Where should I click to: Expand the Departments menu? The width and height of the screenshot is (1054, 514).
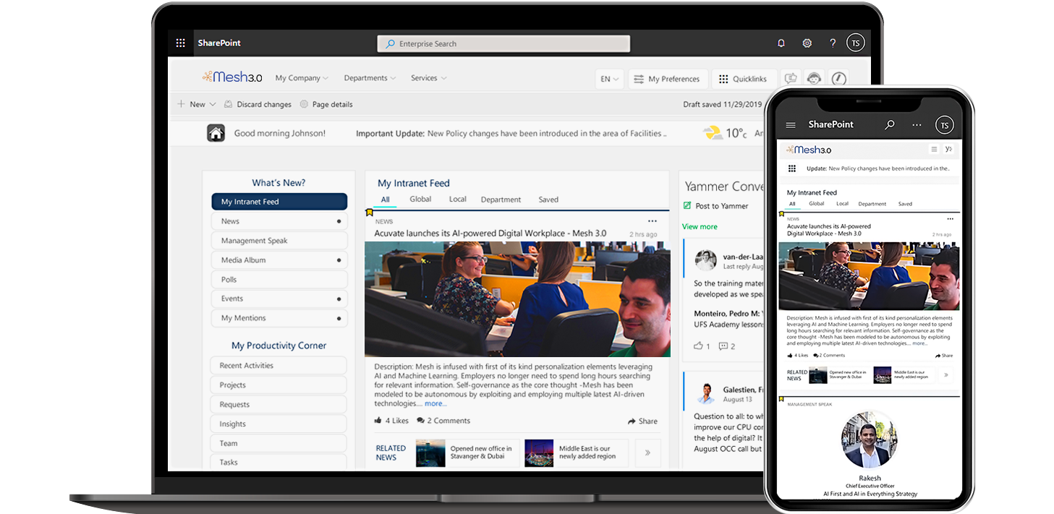click(x=370, y=78)
